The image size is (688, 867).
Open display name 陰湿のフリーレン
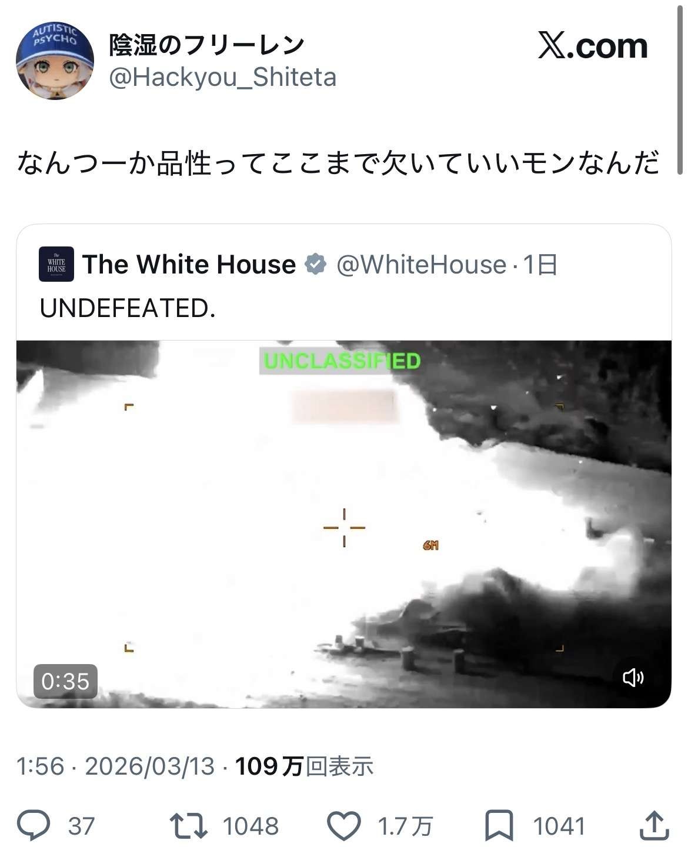point(206,45)
